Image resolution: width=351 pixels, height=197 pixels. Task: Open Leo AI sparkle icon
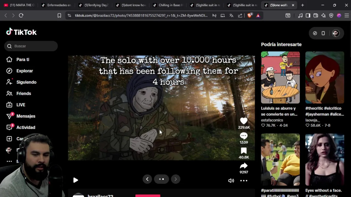click(323, 16)
